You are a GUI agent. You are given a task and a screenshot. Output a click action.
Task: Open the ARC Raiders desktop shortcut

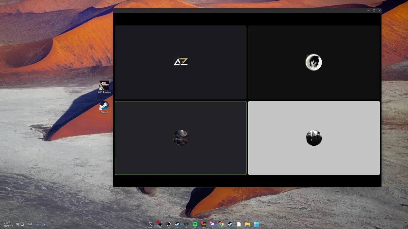point(104,87)
